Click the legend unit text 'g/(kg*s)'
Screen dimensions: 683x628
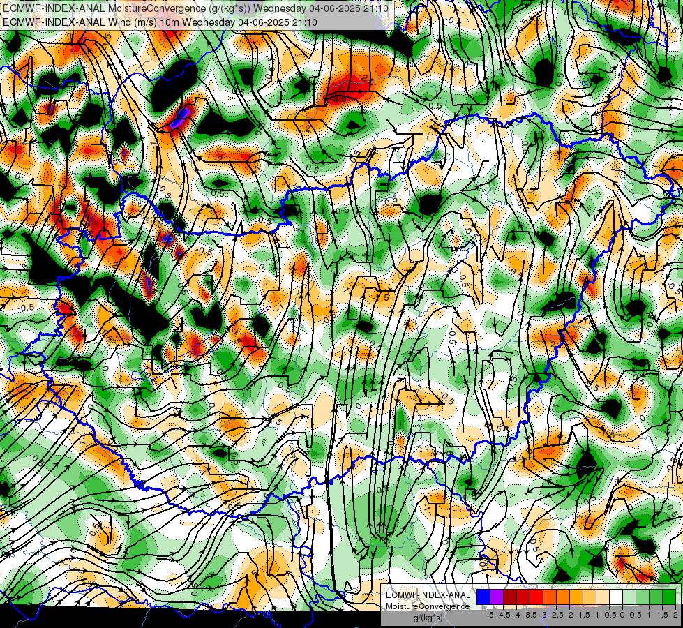pos(428,618)
